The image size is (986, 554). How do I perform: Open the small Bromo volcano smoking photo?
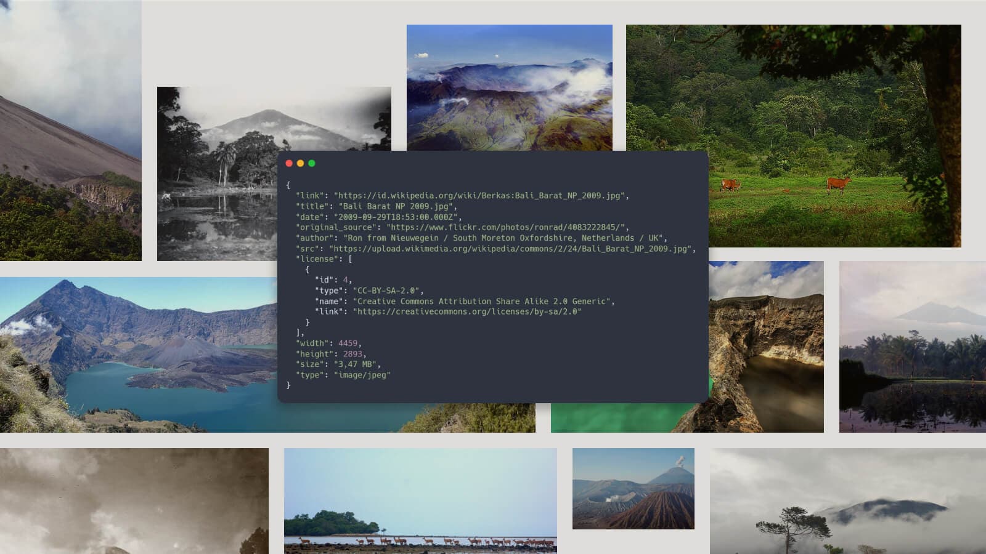[x=634, y=489]
